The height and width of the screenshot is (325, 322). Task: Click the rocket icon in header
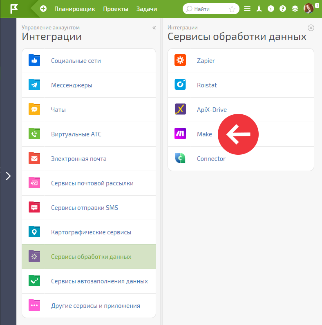point(259,9)
